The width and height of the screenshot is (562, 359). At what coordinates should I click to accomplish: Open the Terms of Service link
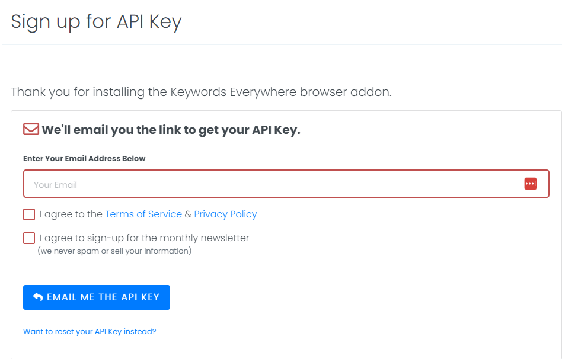pos(143,214)
